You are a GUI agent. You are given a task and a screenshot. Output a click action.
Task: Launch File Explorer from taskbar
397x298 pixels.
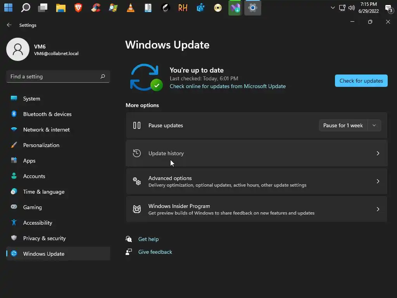click(61, 8)
